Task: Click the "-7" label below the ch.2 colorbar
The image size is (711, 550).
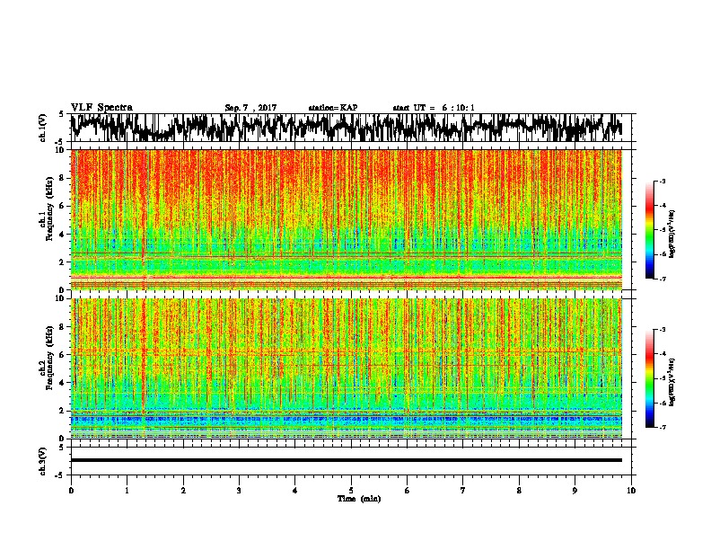Action: point(663,427)
